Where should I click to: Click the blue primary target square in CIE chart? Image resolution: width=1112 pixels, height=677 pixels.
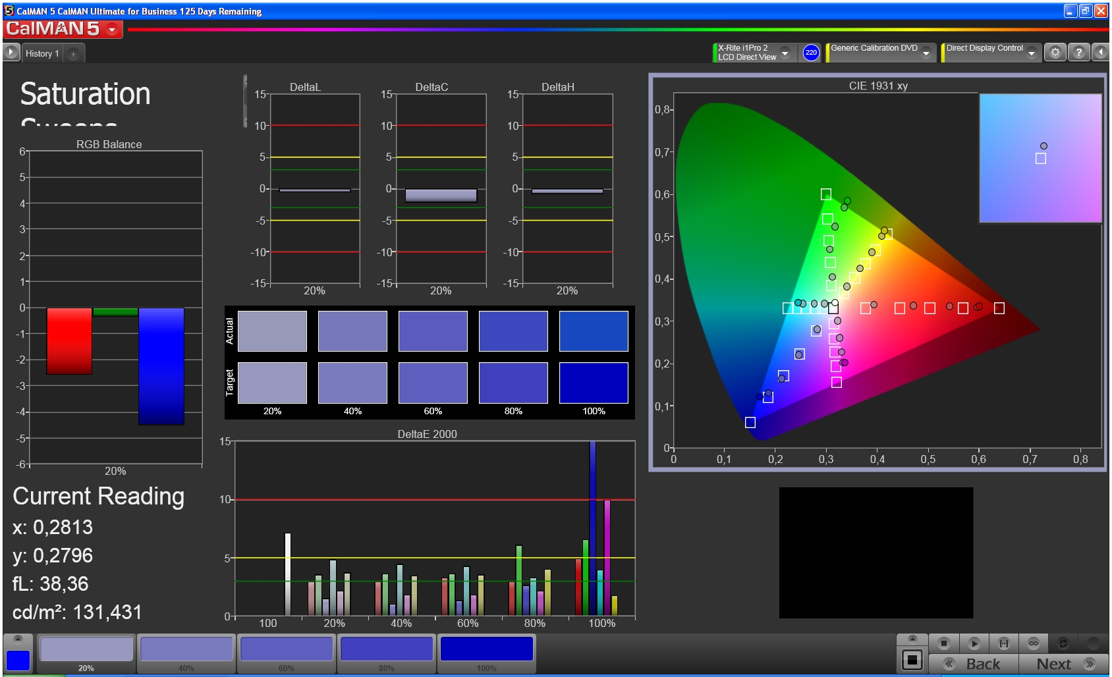[750, 422]
